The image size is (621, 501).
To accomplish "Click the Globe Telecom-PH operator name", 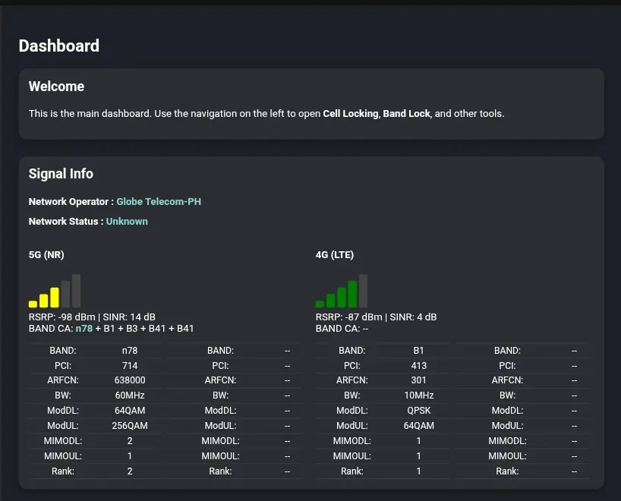I will point(159,202).
